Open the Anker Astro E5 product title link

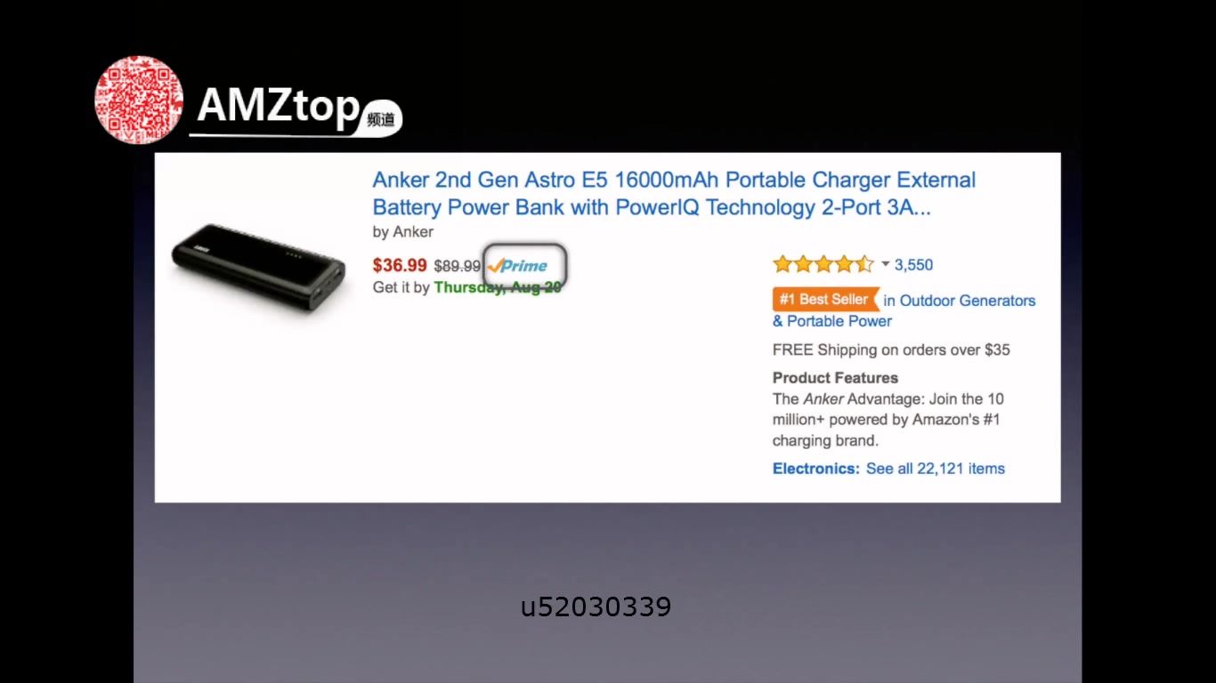coord(673,194)
